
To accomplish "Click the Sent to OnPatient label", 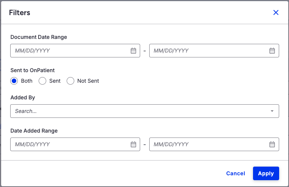I will [33, 70].
